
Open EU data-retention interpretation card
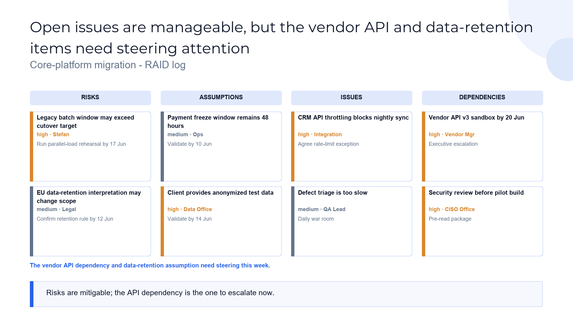(90, 221)
